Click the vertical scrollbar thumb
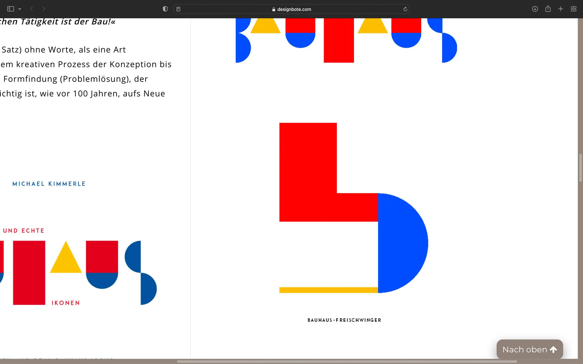The width and height of the screenshot is (583, 364). [x=580, y=168]
